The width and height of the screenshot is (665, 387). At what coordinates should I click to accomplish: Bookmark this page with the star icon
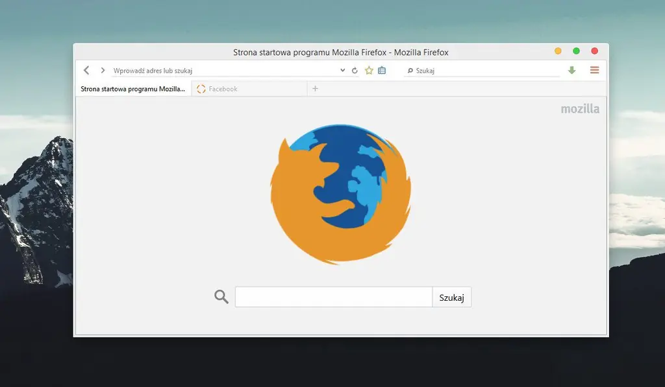369,70
